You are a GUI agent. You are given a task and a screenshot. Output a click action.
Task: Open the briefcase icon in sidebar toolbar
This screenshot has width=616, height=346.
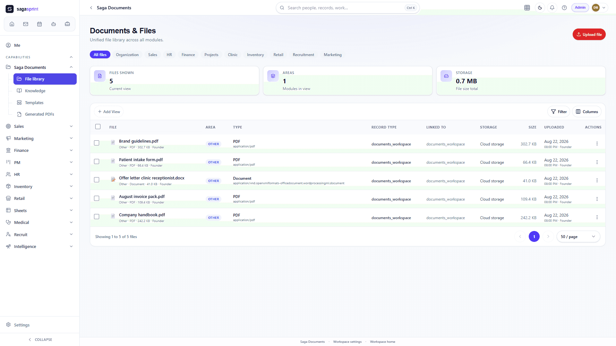pyautogui.click(x=67, y=24)
